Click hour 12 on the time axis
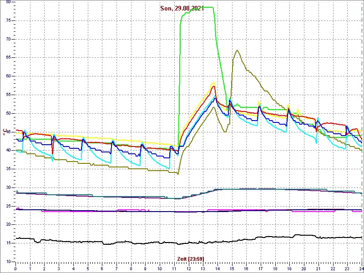Viewport: 364px width, 273px height. point(188,269)
